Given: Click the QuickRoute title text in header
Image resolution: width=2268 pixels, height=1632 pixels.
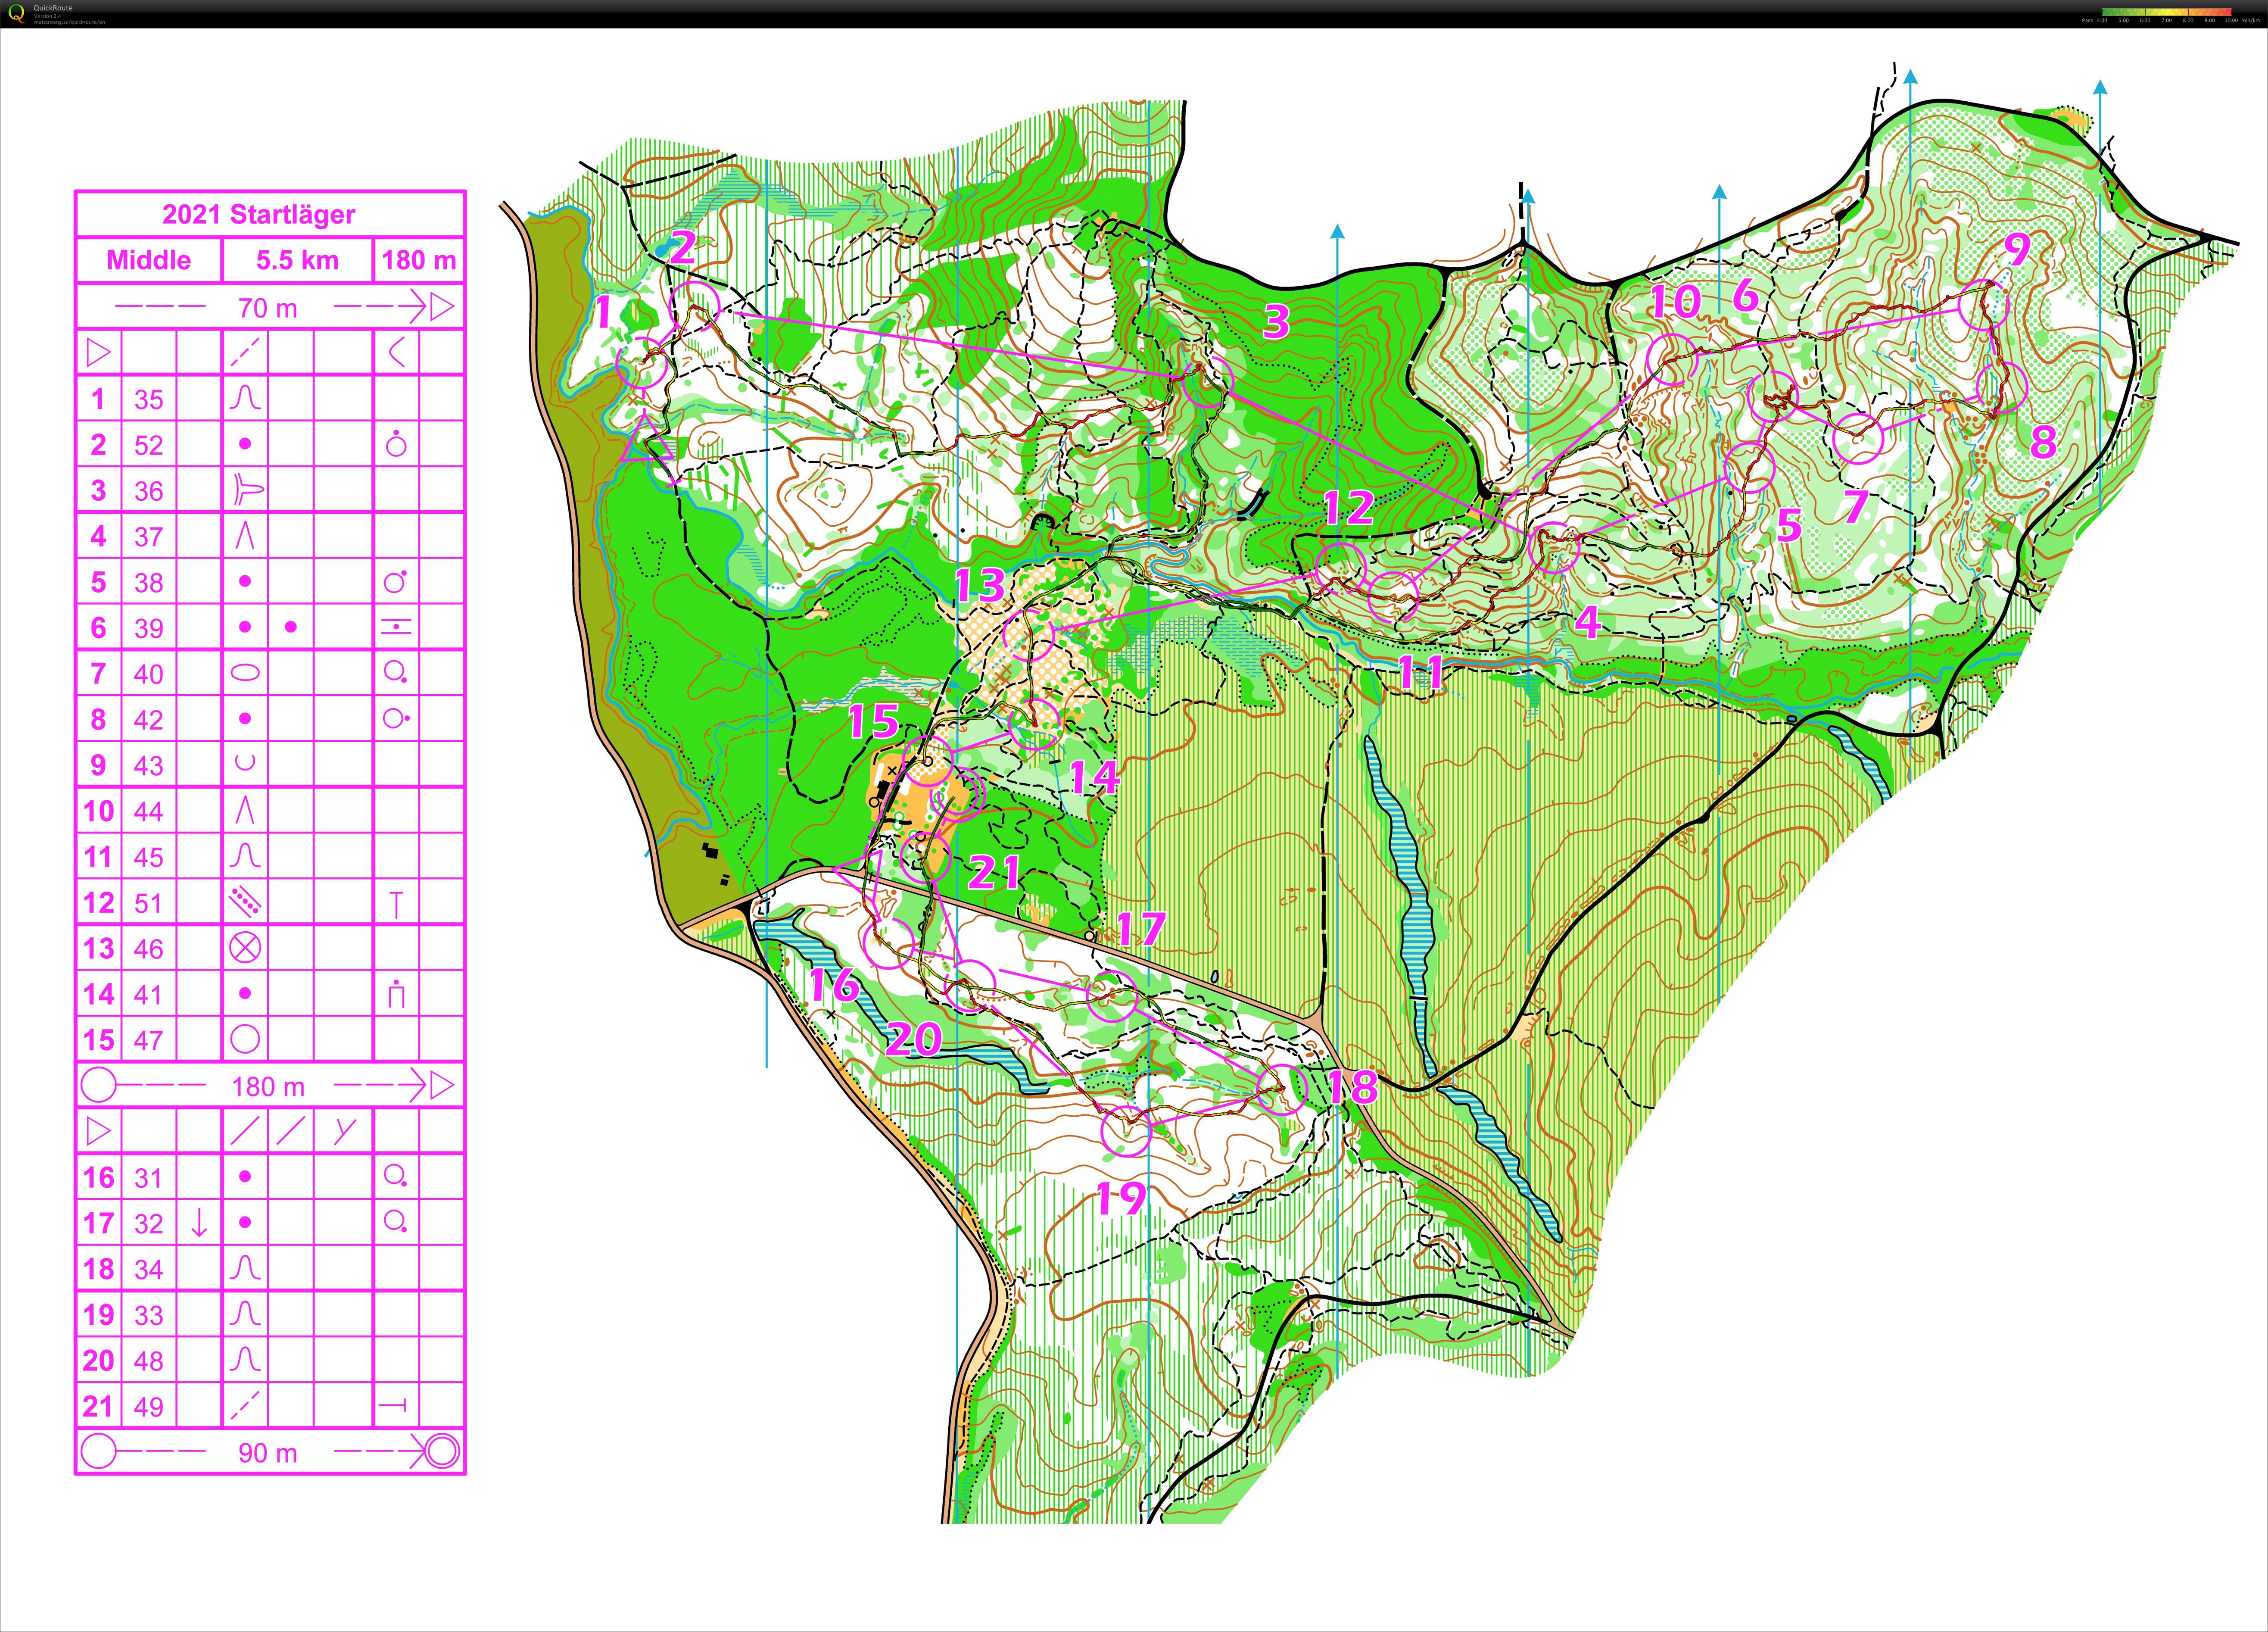Looking at the screenshot, I should [52, 8].
